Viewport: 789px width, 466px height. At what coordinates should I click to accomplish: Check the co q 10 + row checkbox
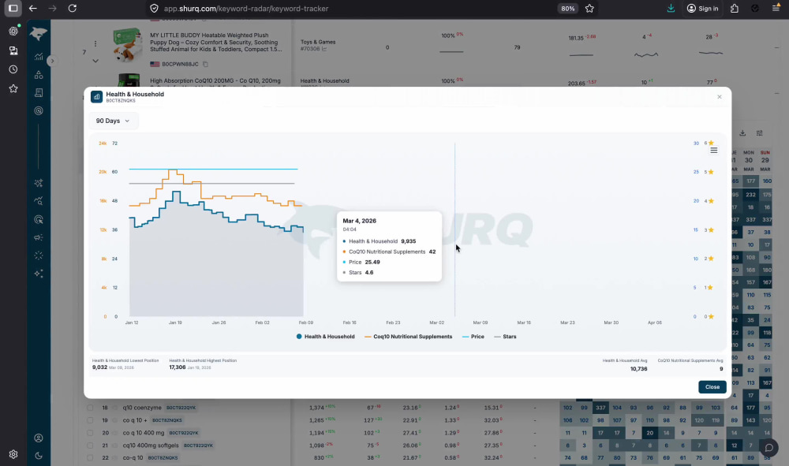[x=90, y=420]
